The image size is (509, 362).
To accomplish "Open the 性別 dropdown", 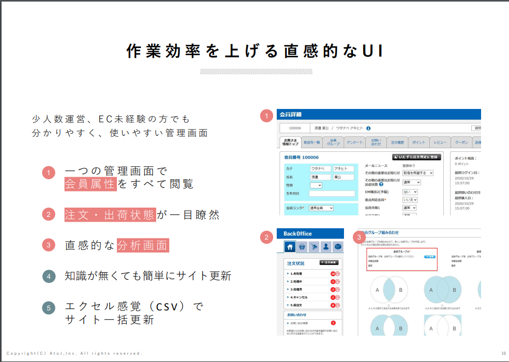I will point(316,185).
